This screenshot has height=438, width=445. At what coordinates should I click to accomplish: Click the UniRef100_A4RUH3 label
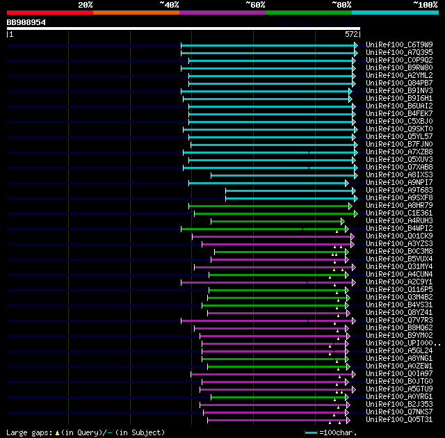(399, 221)
